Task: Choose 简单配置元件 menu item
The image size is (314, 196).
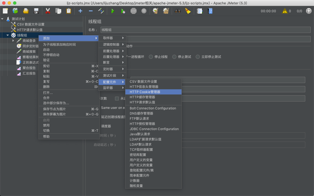Action: (x=153, y=175)
